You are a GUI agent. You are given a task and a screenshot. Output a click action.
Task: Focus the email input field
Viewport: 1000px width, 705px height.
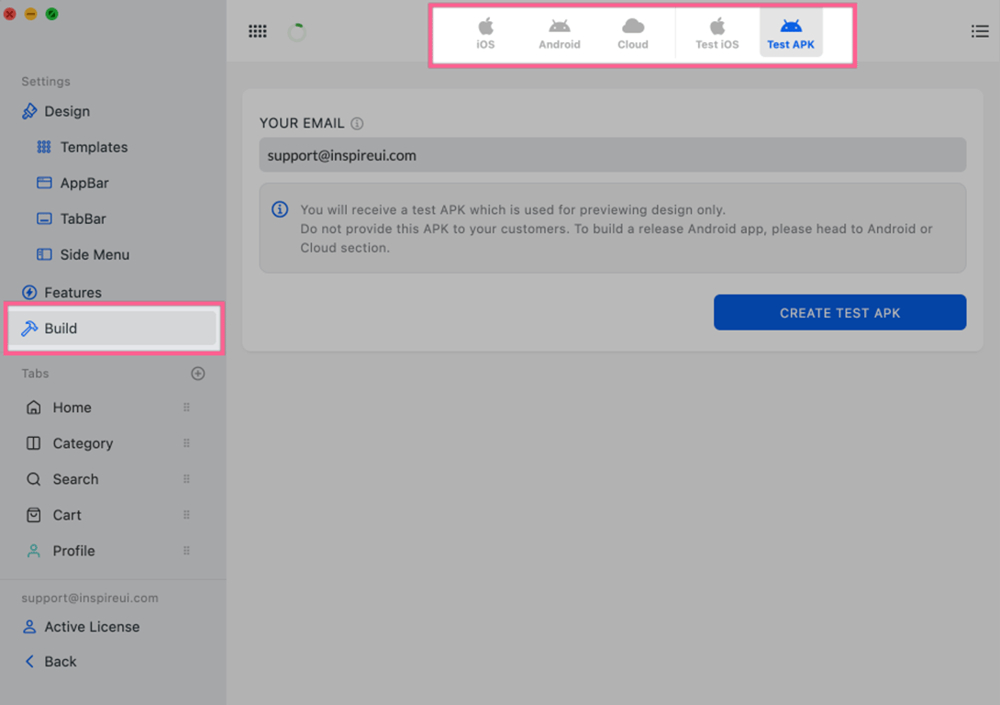pos(612,155)
